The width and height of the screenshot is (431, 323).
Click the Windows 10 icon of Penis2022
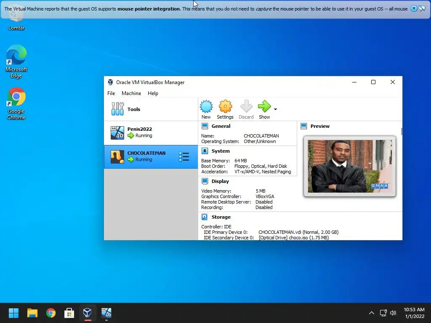tap(117, 133)
